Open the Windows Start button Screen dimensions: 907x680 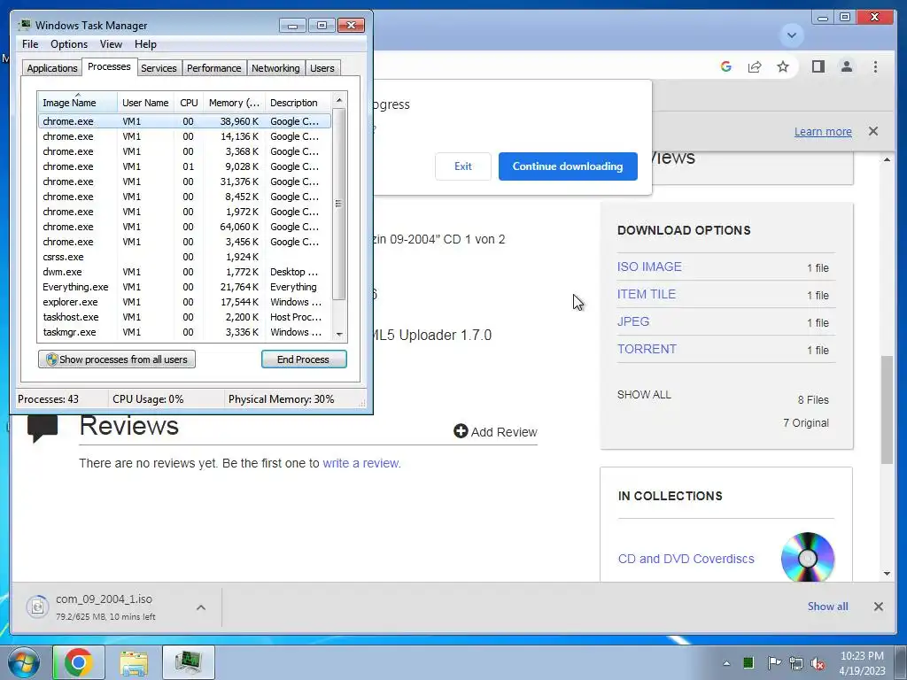click(23, 662)
